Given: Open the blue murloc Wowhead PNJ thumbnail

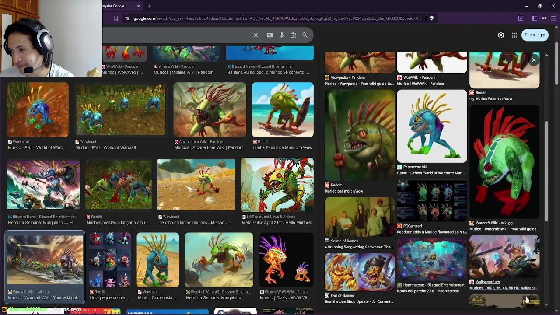Looking at the screenshot, I should coord(38,110).
